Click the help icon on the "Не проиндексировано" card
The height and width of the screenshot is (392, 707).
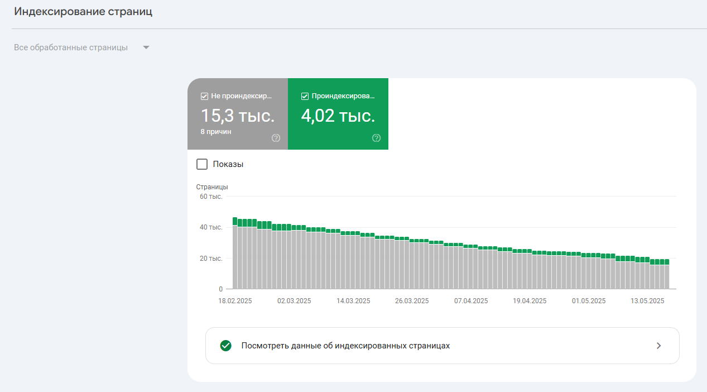275,138
